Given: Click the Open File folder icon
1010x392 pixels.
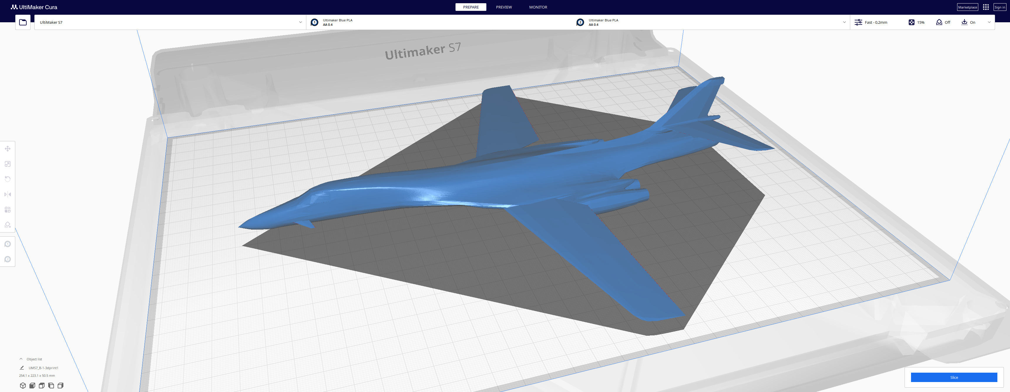Looking at the screenshot, I should [x=23, y=22].
